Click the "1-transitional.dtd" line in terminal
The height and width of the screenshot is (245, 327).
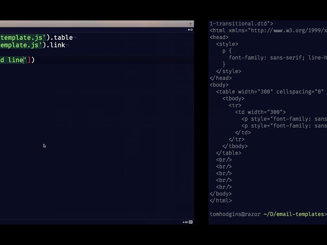click(x=241, y=24)
